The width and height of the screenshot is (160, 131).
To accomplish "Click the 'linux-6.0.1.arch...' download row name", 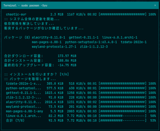I will point(23,116).
